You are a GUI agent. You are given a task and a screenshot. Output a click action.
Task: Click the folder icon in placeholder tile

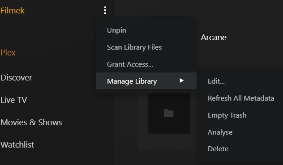(169, 113)
